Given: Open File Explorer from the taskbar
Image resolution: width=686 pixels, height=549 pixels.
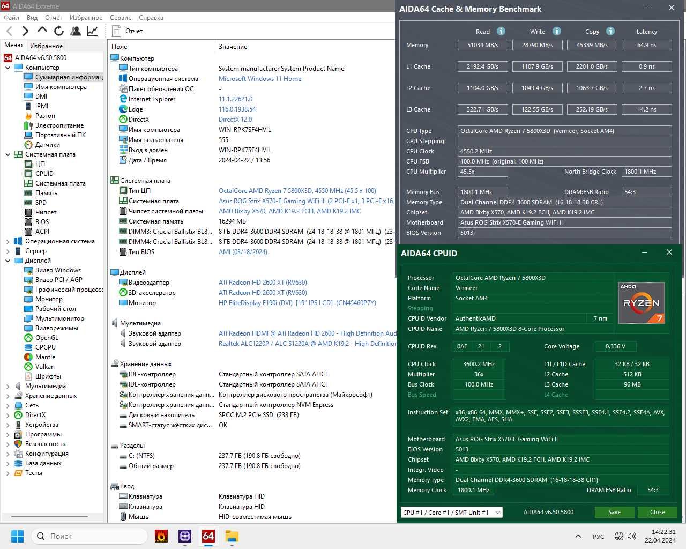Looking at the screenshot, I should (232, 536).
